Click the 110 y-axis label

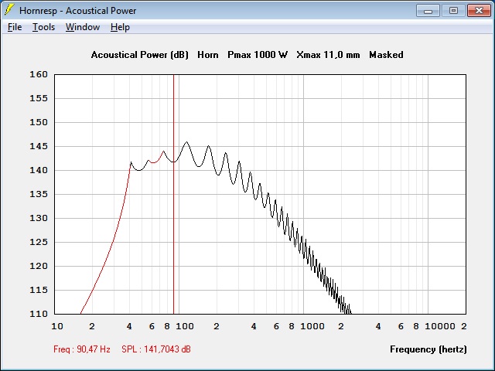point(39,314)
